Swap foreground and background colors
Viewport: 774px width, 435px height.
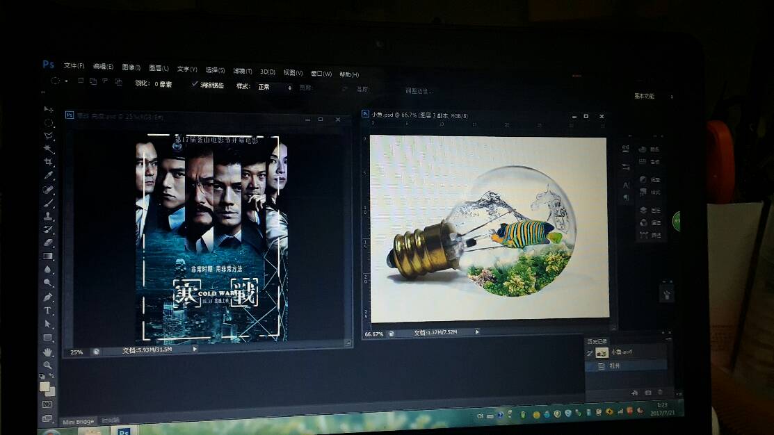(52, 376)
